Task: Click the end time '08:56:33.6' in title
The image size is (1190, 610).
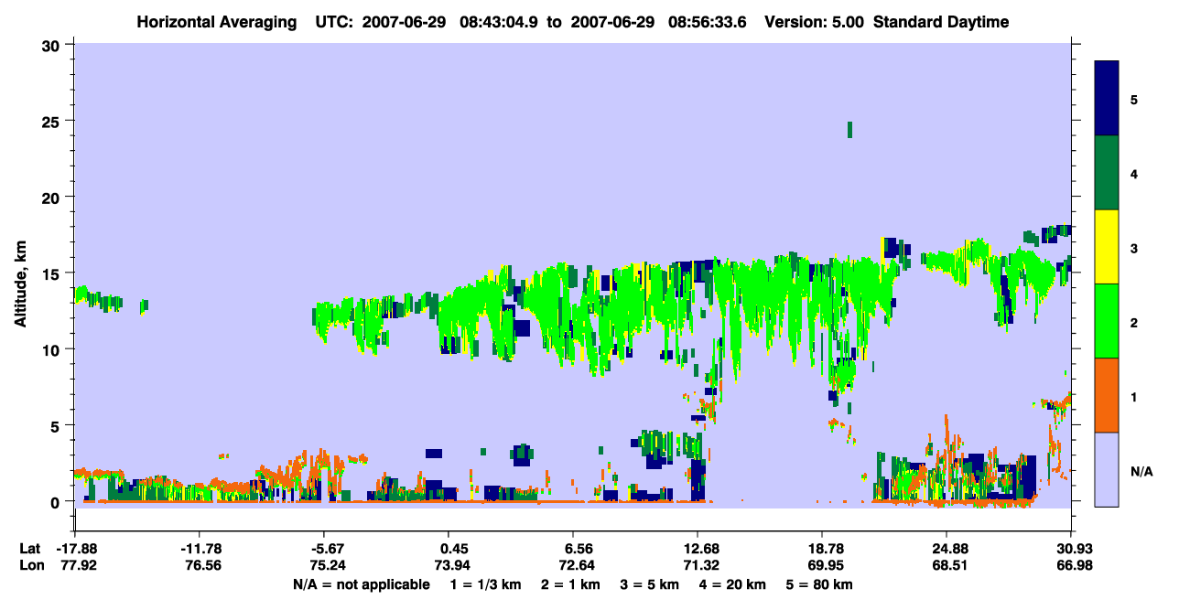Action: 705,22
